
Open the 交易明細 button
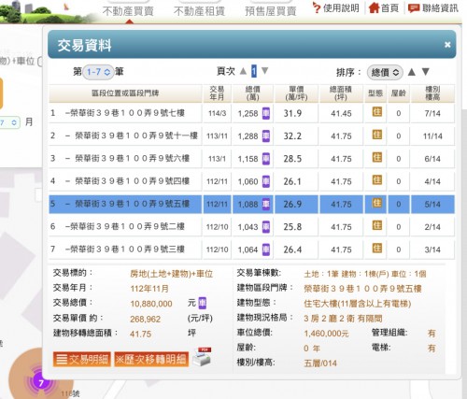coord(82,360)
